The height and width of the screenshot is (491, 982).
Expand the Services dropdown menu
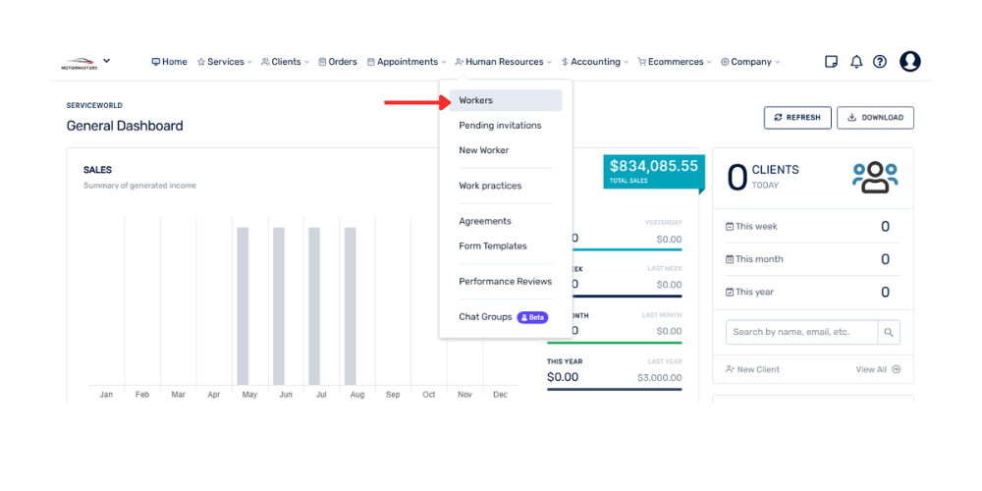click(225, 62)
